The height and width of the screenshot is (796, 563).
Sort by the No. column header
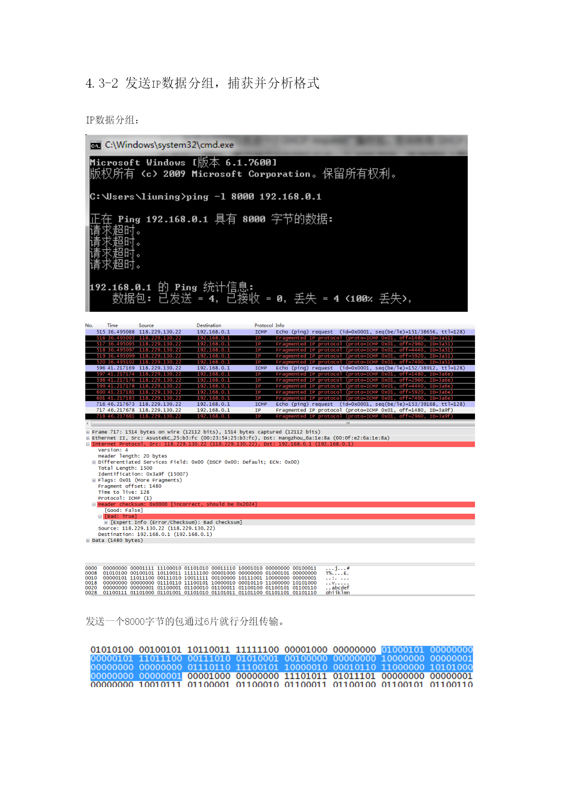coord(89,325)
